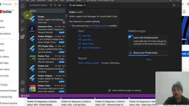This screenshot has height=106, width=189.
Task: Open the Manage gear in activity bar
Action: click(22, 90)
